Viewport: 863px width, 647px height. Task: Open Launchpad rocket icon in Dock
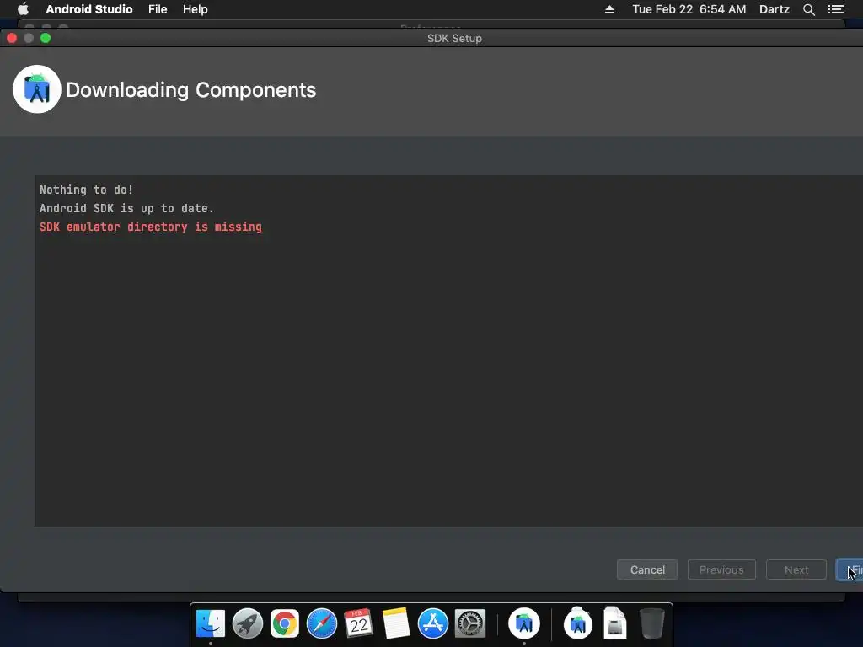(248, 624)
